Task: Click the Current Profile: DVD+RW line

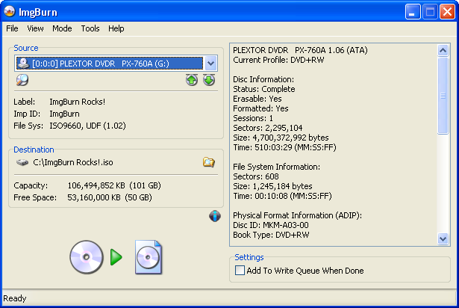Action: [278, 60]
